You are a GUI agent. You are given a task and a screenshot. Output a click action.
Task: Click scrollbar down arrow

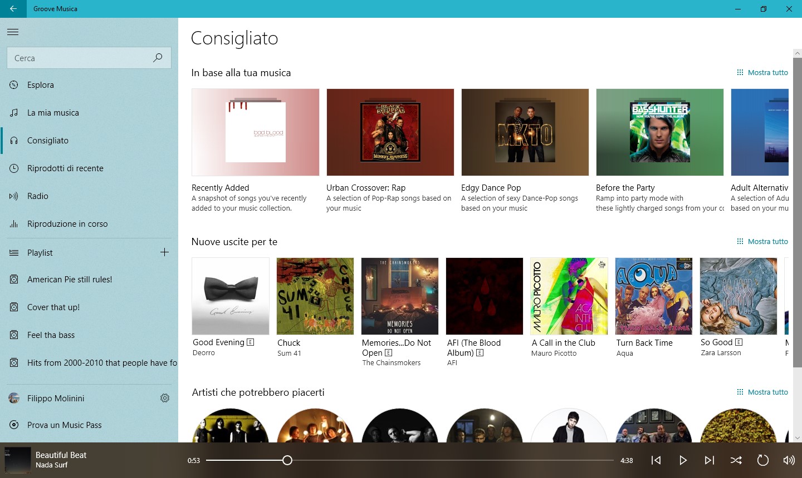(798, 438)
